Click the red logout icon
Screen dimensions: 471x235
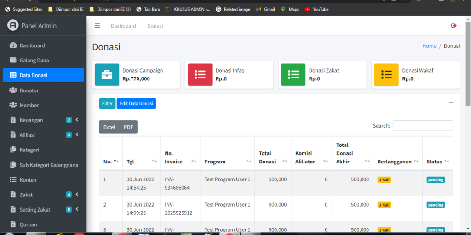[x=454, y=26]
